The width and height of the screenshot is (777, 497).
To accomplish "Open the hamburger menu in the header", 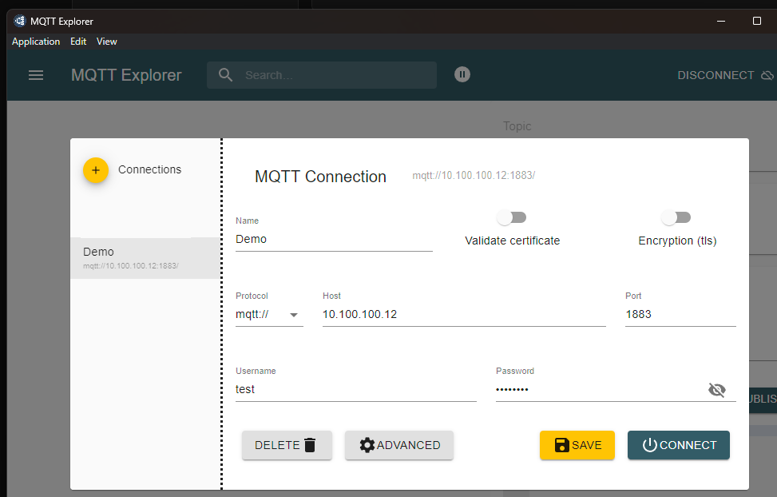I will pyautogui.click(x=36, y=75).
